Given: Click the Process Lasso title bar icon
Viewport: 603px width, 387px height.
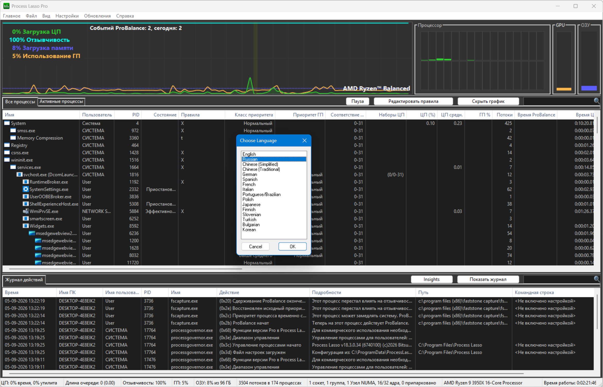Looking at the screenshot, I should click(6, 6).
